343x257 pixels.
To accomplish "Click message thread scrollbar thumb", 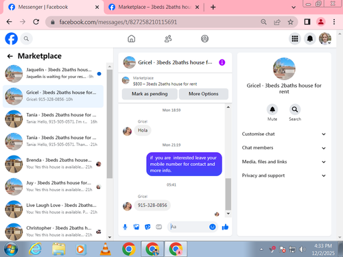I will [x=228, y=194].
